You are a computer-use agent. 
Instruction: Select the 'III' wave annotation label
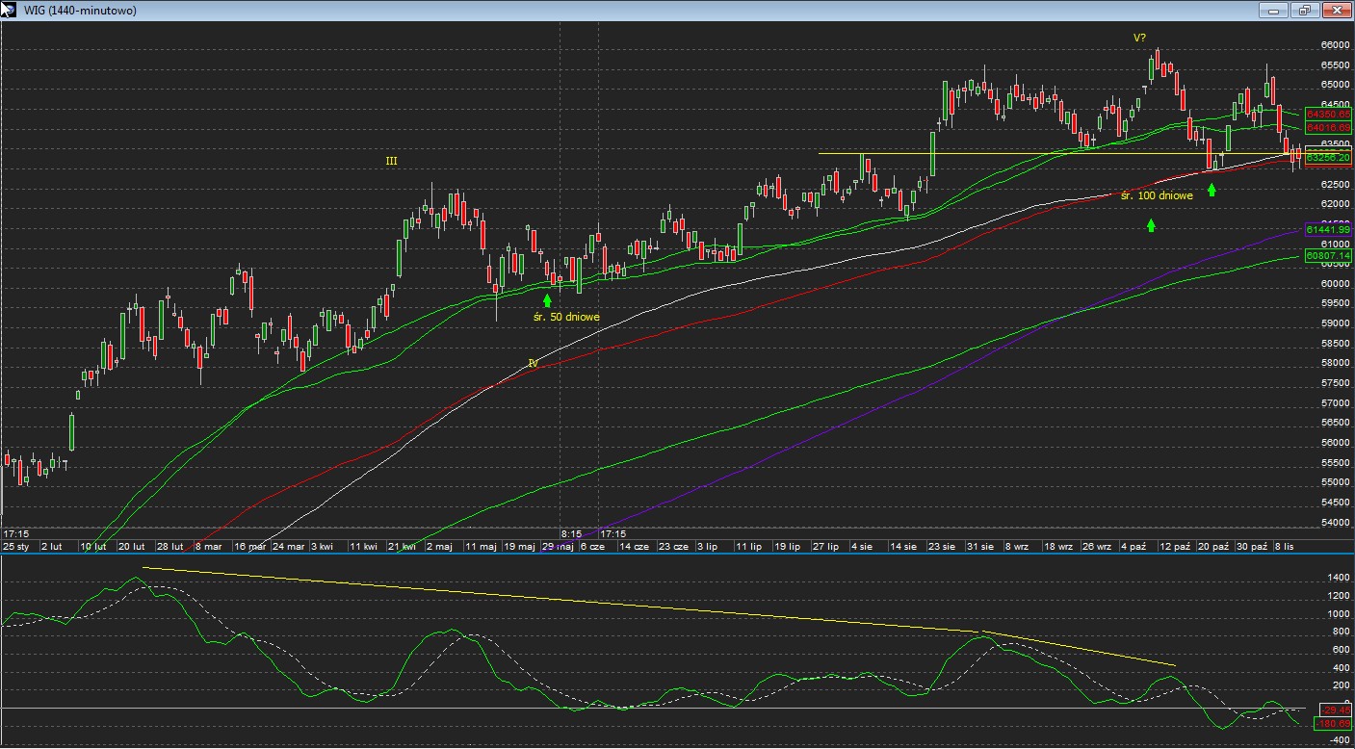[x=391, y=161]
